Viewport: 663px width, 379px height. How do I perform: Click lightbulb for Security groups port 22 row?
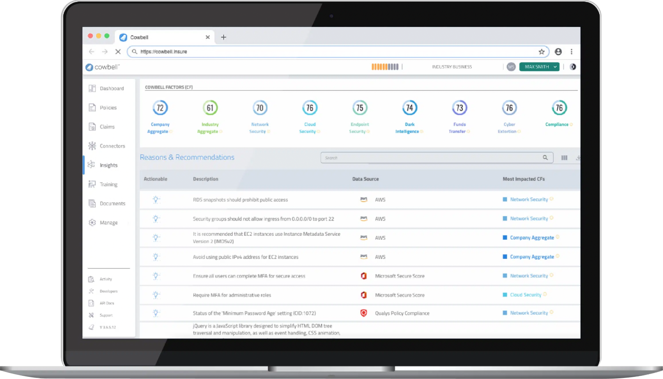[x=156, y=219]
